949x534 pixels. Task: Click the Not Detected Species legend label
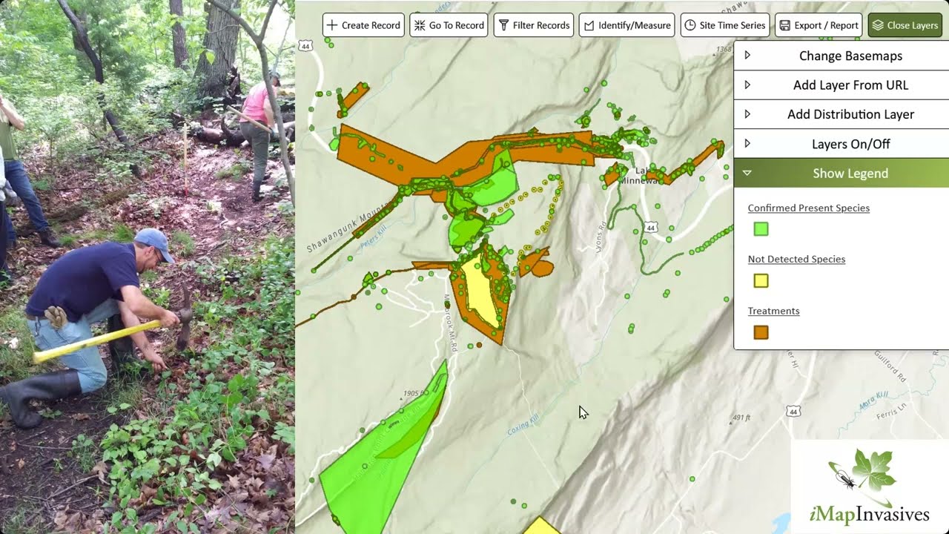[x=796, y=259]
